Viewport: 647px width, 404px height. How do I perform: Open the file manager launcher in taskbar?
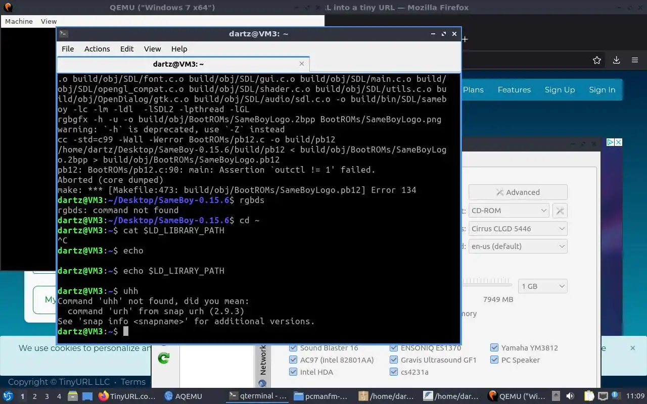[x=73, y=396]
